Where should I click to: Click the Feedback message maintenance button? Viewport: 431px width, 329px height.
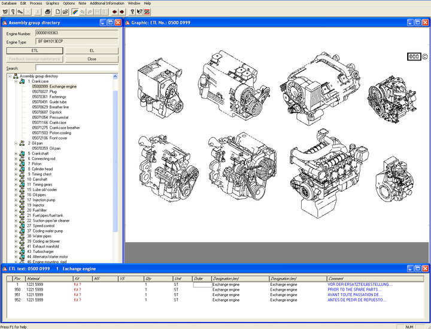coord(35,59)
